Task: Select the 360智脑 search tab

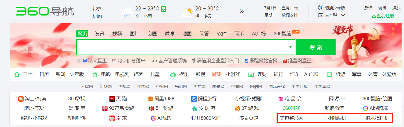Action: coord(282,34)
